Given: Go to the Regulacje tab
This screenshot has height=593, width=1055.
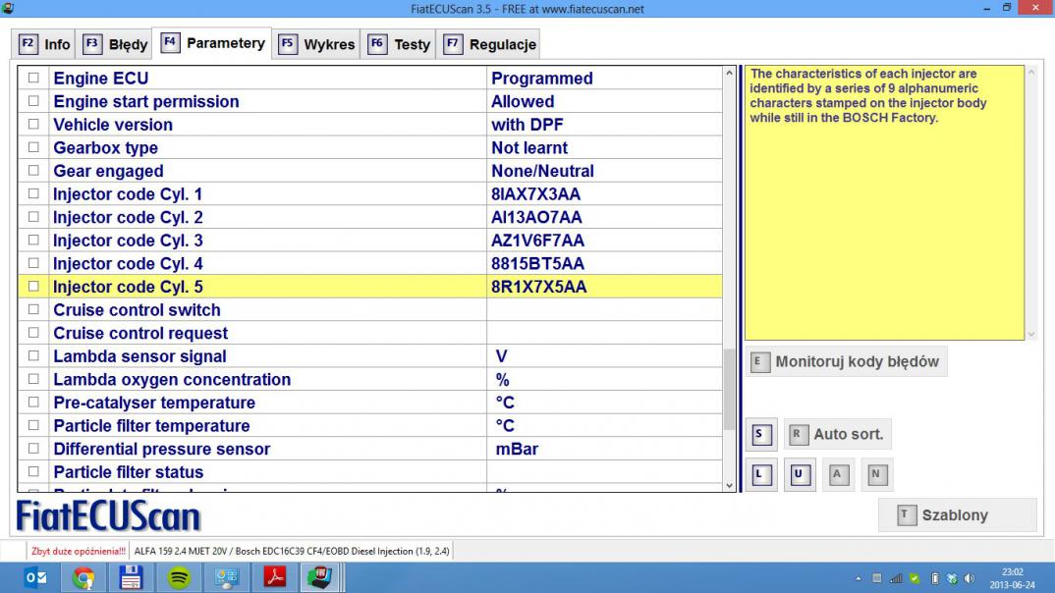Looking at the screenshot, I should (489, 44).
